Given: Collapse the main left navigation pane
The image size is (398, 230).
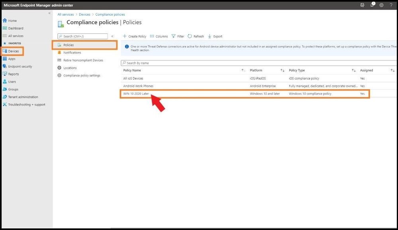Looking at the screenshot, I should 49,13.
